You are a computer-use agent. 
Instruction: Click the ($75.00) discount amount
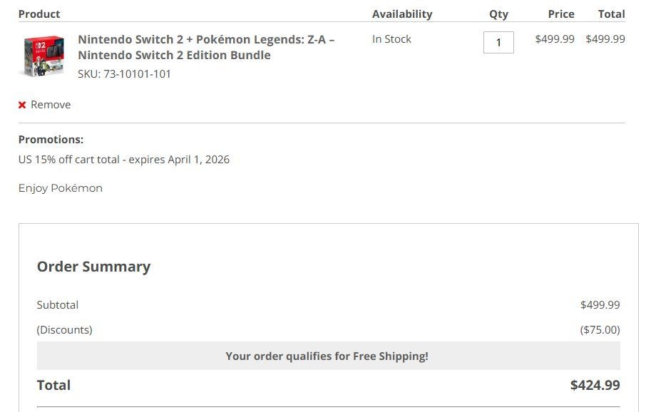(600, 330)
